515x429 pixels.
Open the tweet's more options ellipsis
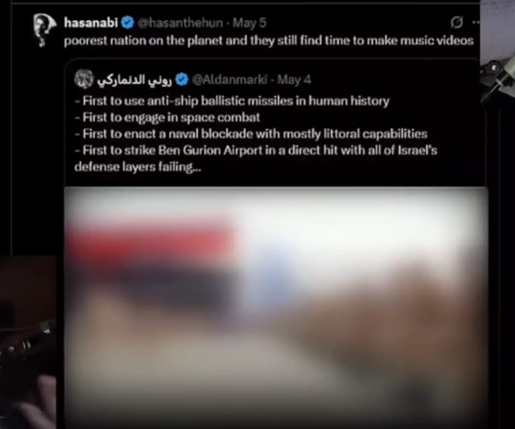click(475, 22)
